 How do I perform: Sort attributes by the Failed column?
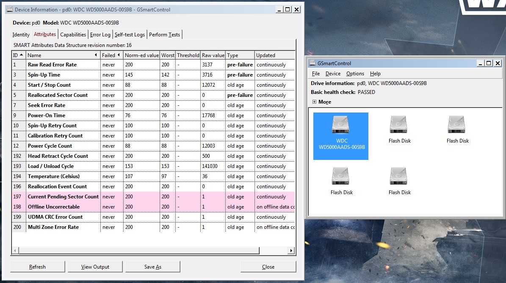(x=112, y=55)
